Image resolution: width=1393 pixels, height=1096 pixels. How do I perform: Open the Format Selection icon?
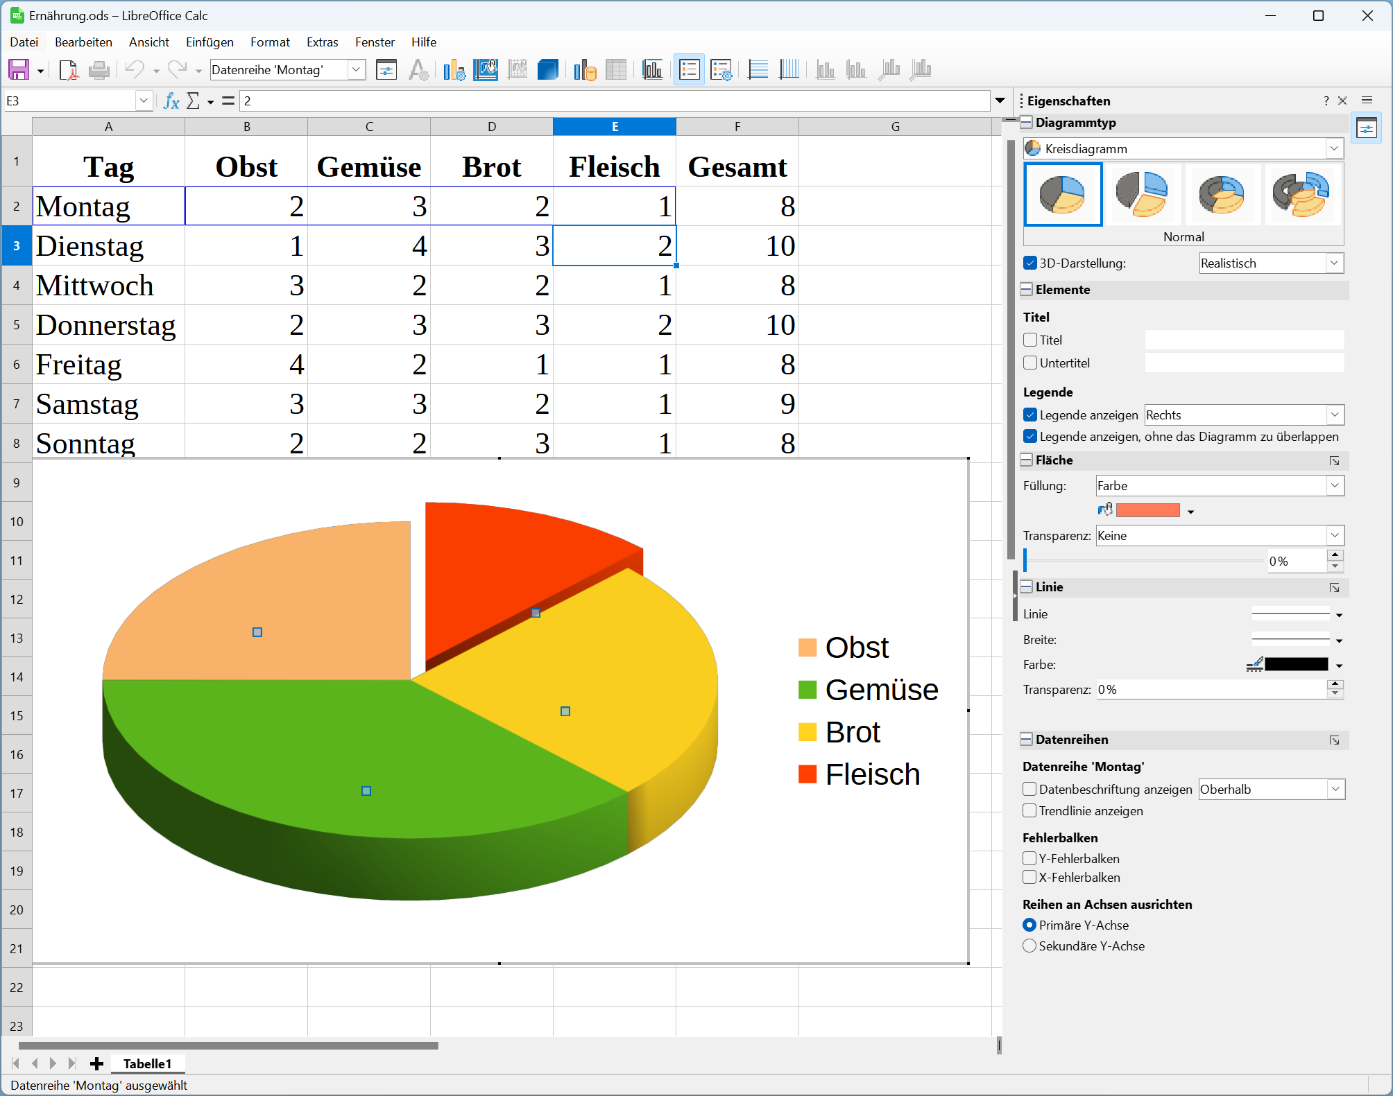point(386,69)
